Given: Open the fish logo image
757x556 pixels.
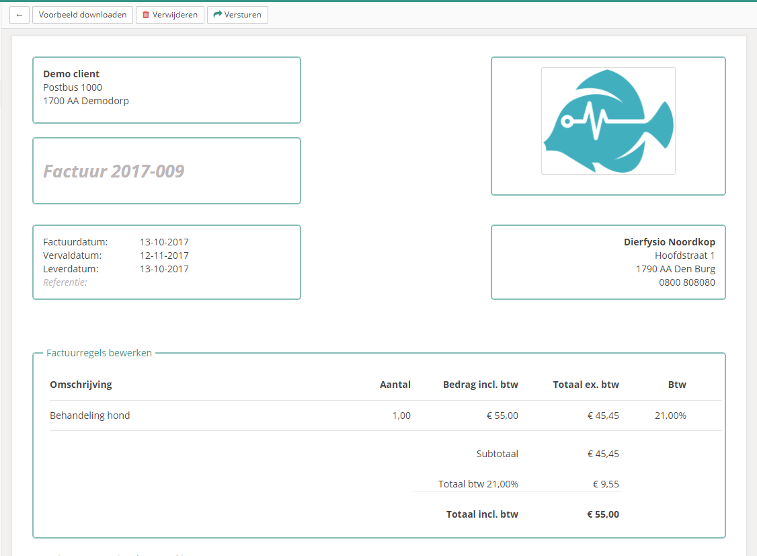Looking at the screenshot, I should [x=608, y=120].
